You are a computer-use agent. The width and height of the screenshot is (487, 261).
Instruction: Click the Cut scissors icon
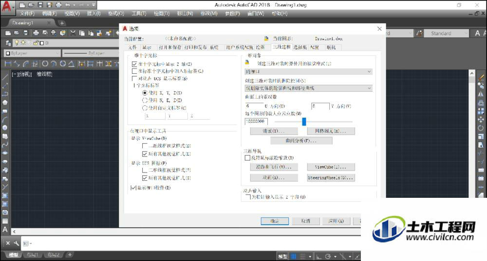click(73, 33)
